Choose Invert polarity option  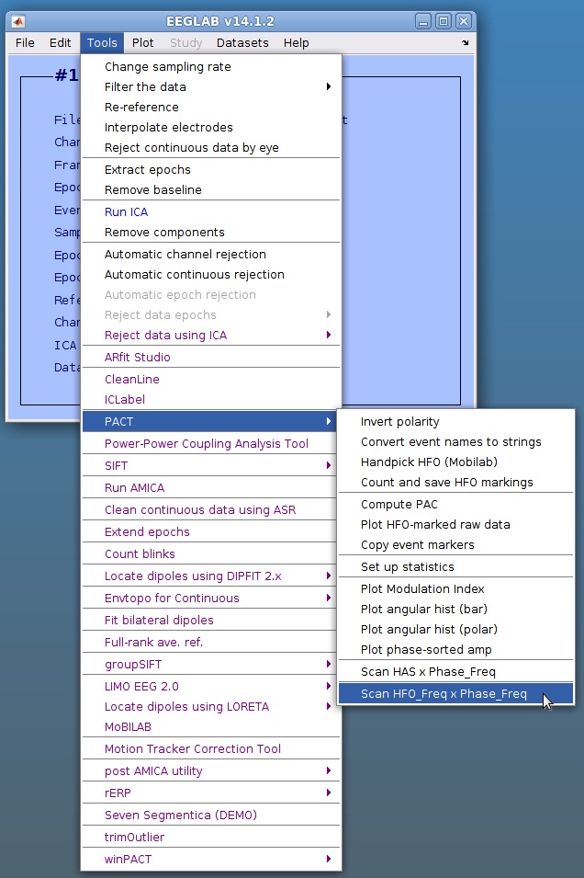pyautogui.click(x=399, y=422)
